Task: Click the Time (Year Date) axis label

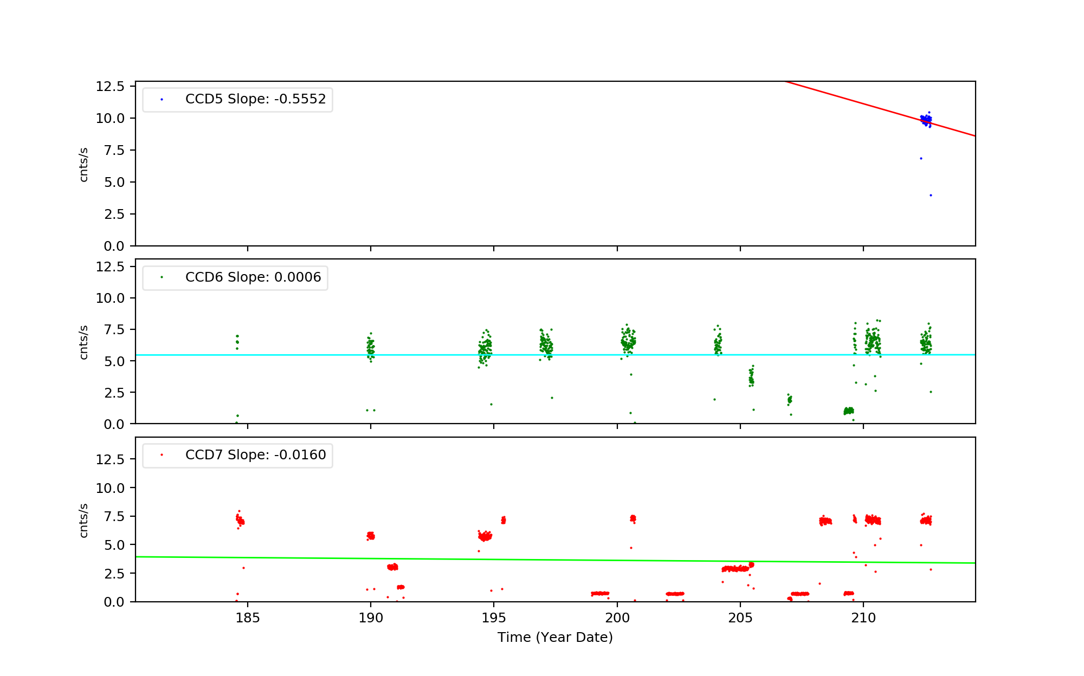Action: point(555,638)
